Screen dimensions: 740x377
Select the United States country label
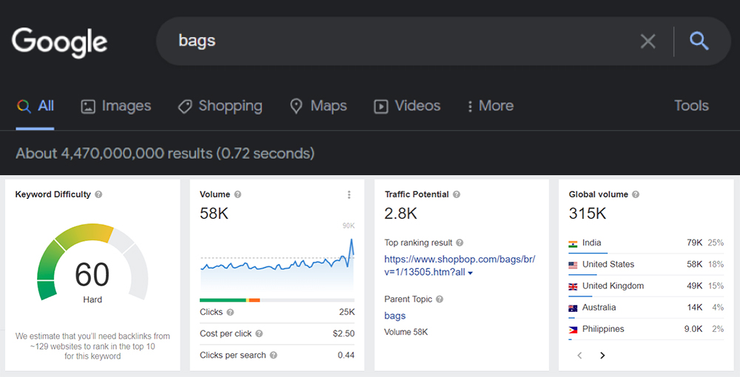pyautogui.click(x=608, y=265)
